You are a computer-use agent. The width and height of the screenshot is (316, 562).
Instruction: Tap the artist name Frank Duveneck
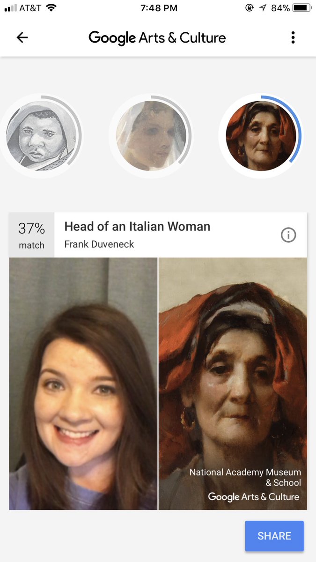click(x=99, y=244)
